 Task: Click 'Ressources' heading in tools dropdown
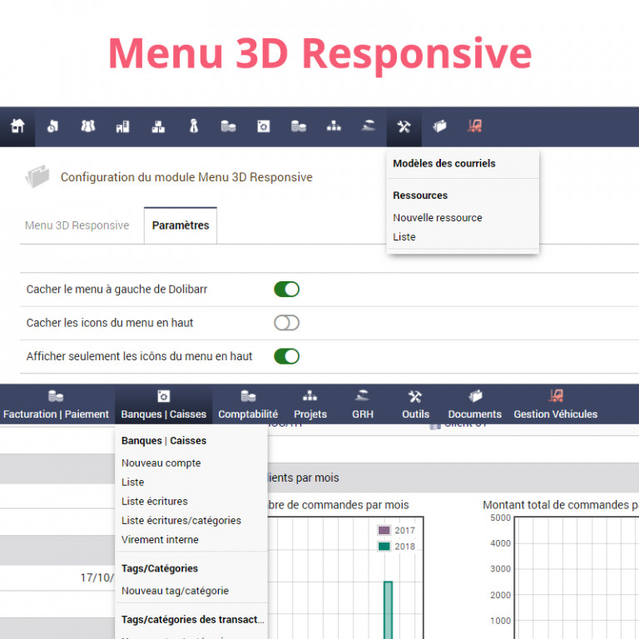click(420, 196)
